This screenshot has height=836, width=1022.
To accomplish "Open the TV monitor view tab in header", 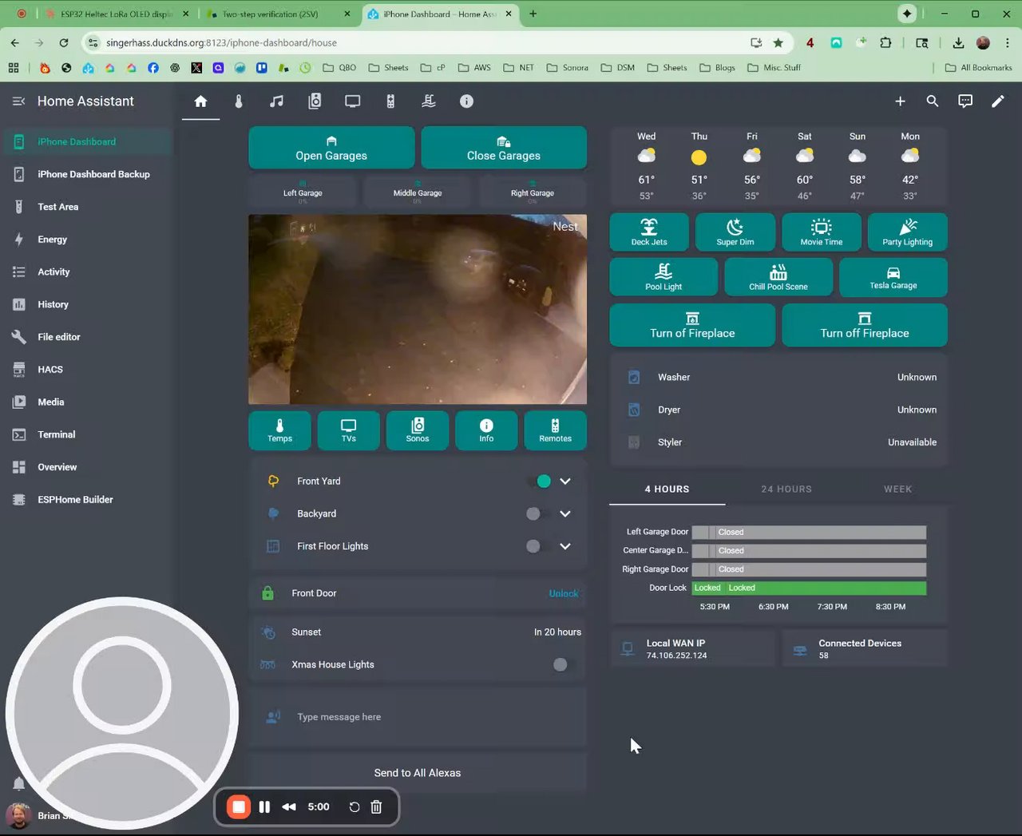I will [x=352, y=101].
